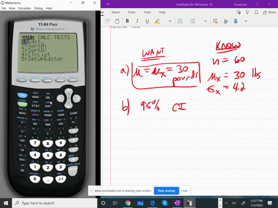Open the Draw tab in OneNote
This screenshot has height=208, width=278.
coord(131,12)
